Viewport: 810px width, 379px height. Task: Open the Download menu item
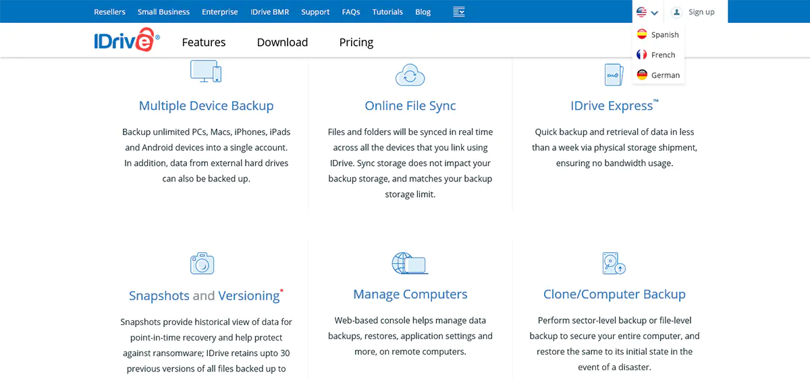(282, 42)
